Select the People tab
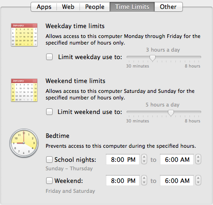Screen dimensions: 213x205 (95, 7)
